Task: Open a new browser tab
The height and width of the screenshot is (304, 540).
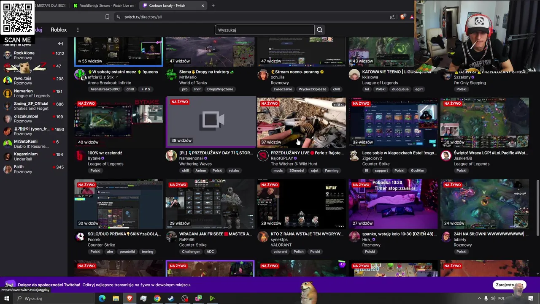Action: (213, 5)
